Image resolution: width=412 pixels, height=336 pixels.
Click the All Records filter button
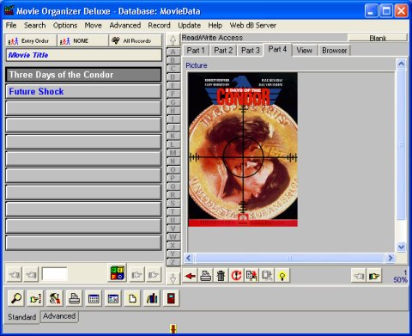pyautogui.click(x=135, y=40)
